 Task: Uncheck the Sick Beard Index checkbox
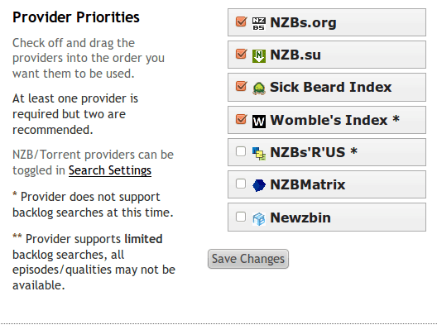[241, 86]
